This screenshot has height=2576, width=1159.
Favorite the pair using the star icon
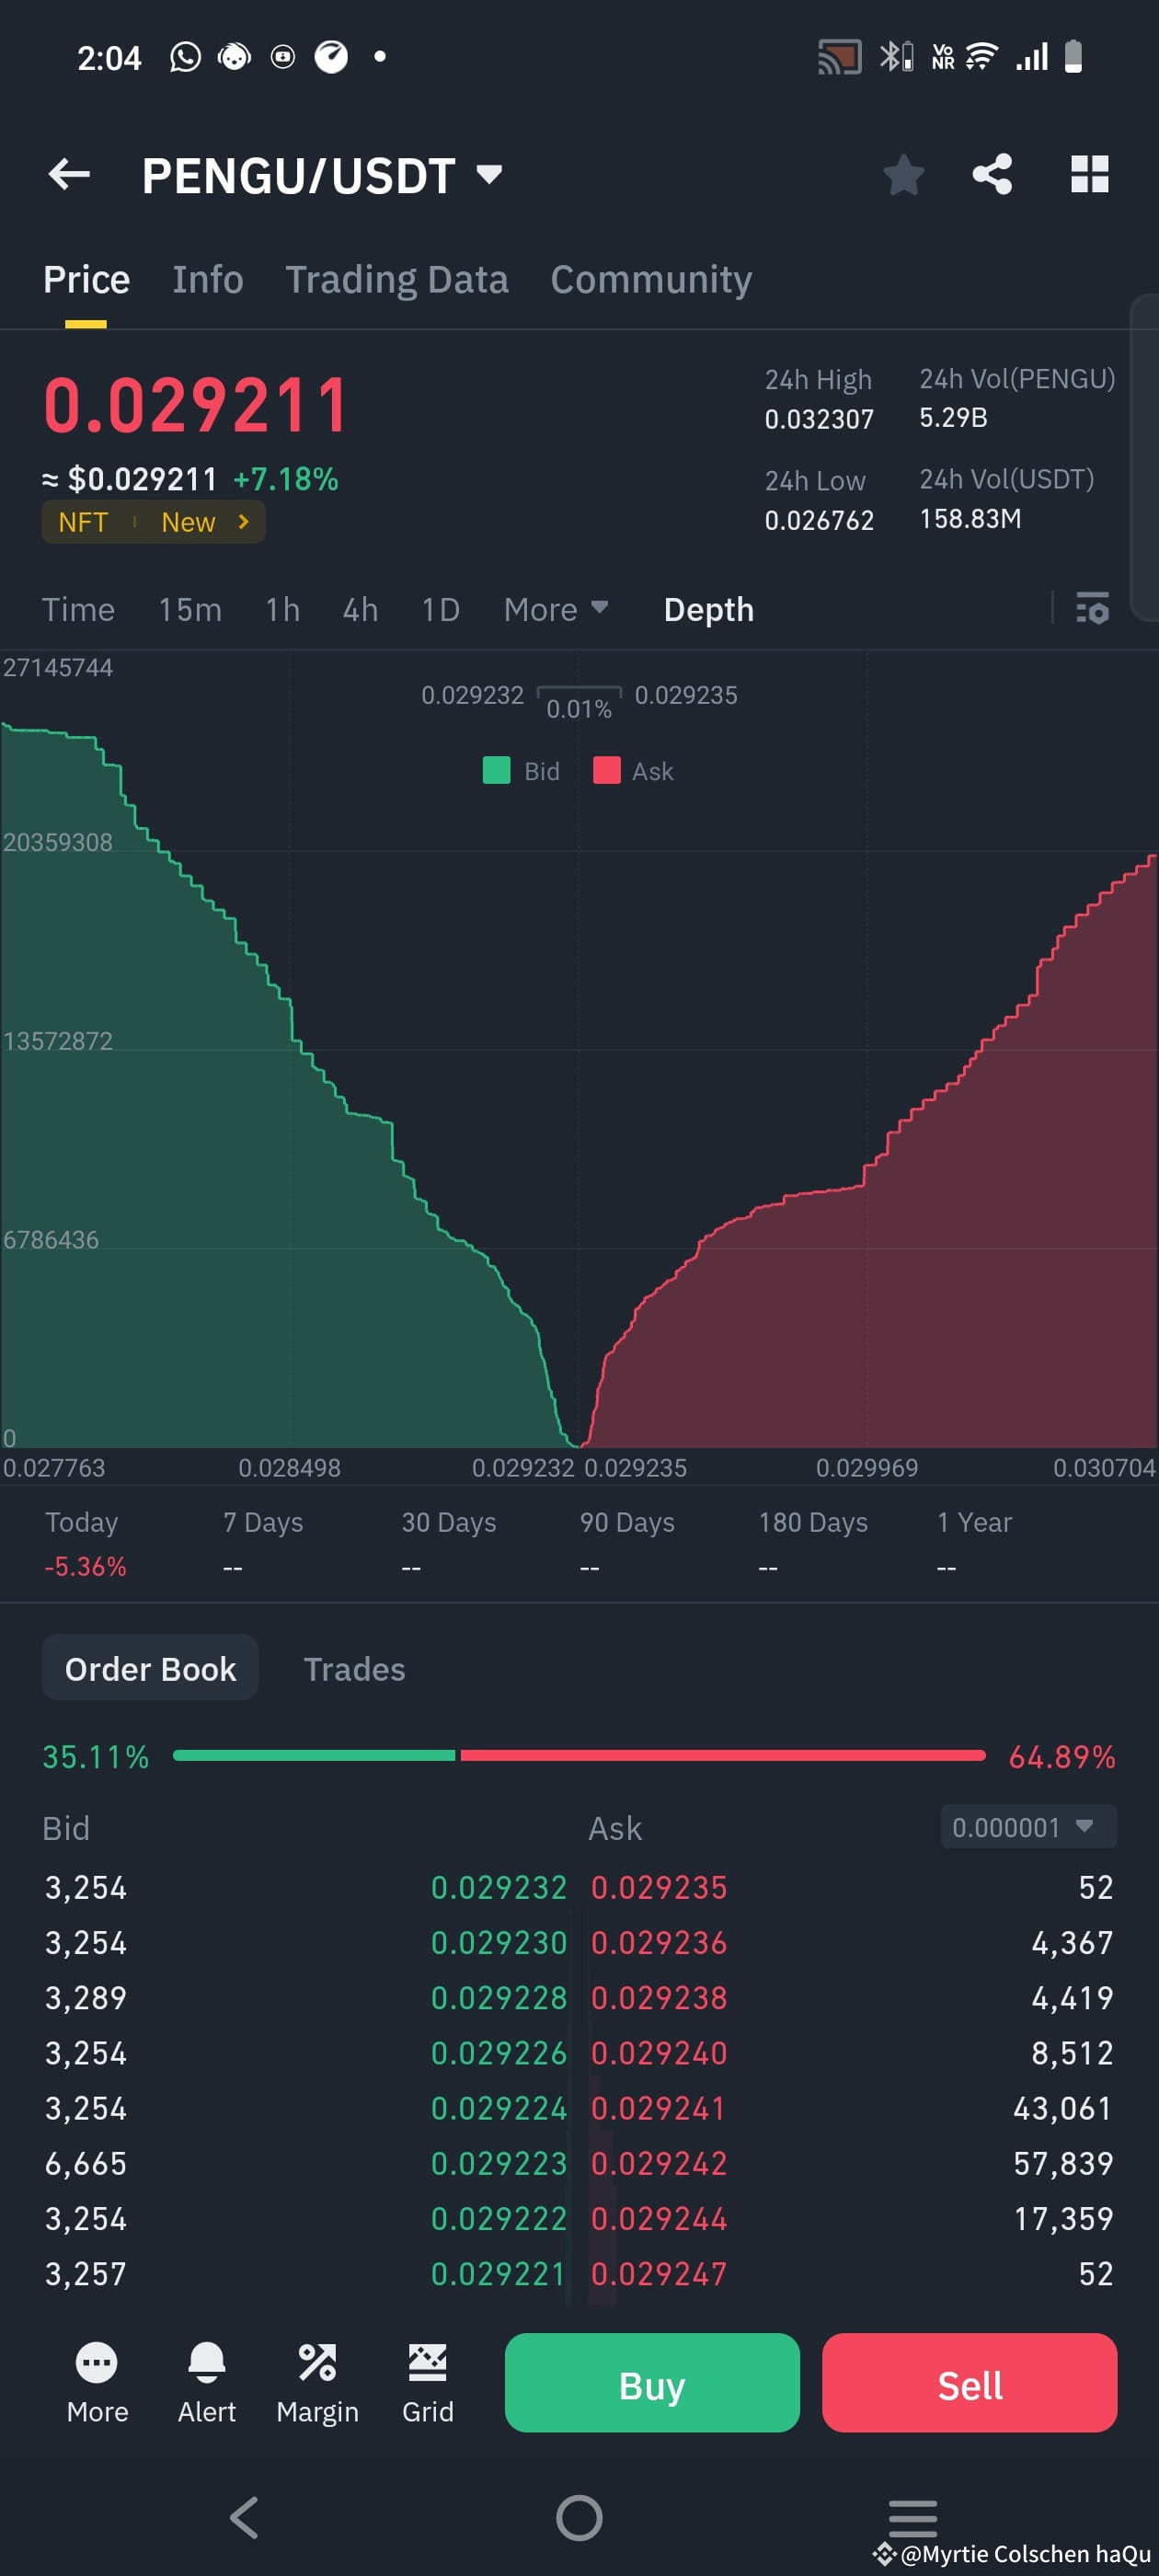point(903,174)
